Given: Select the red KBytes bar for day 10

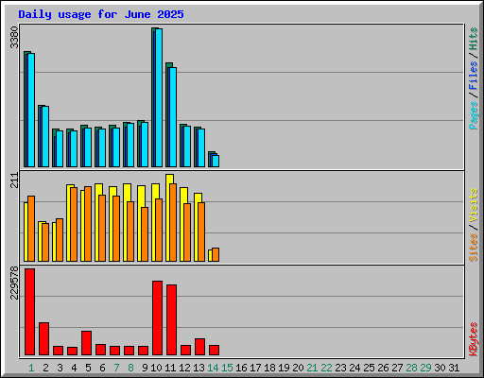Looking at the screenshot, I should (x=157, y=318).
